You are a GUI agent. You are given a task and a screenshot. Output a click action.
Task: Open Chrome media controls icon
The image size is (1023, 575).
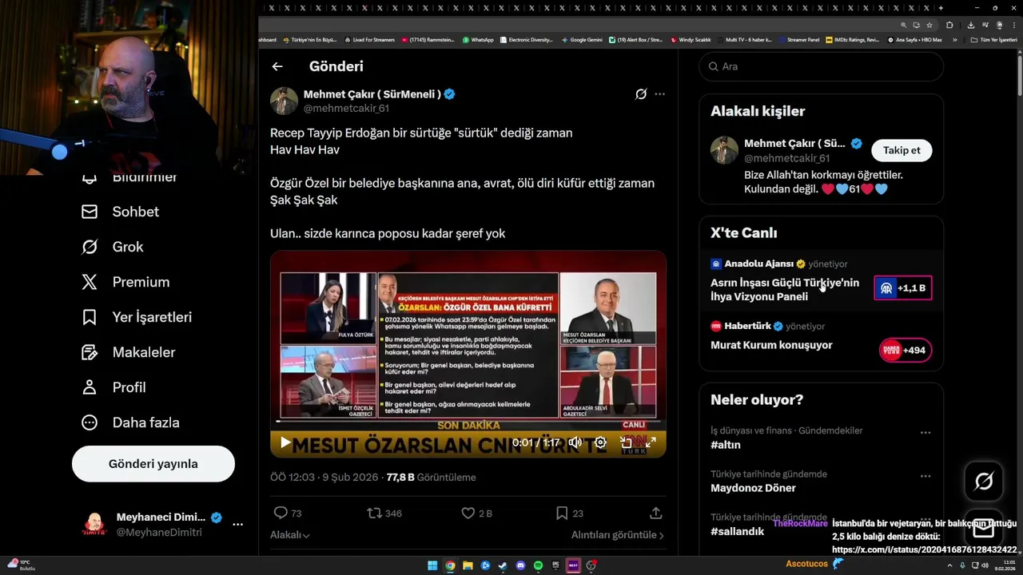pos(985,25)
